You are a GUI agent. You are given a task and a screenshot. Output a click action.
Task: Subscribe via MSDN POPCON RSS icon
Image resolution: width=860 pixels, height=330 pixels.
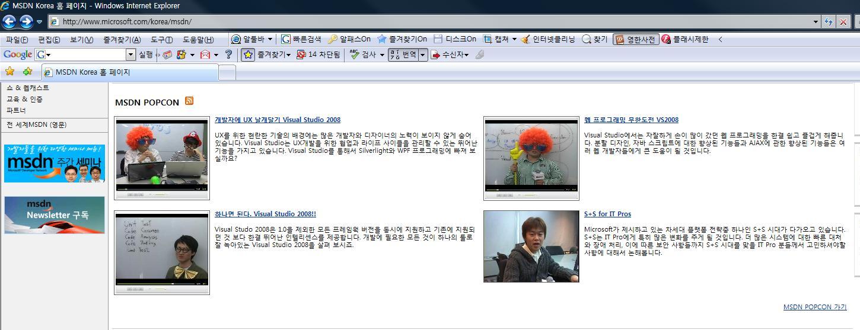[x=189, y=101]
